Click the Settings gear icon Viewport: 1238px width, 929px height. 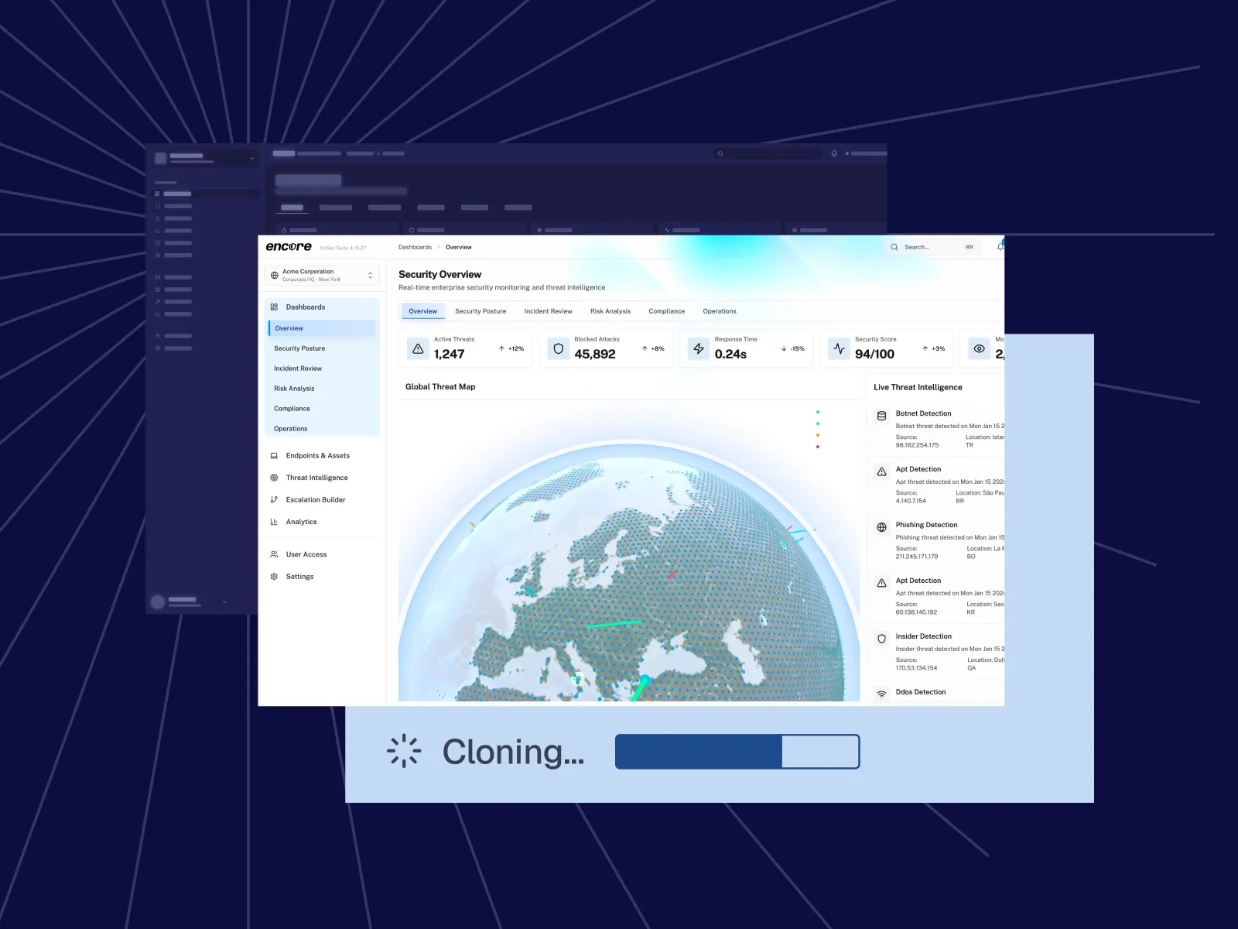tap(274, 577)
